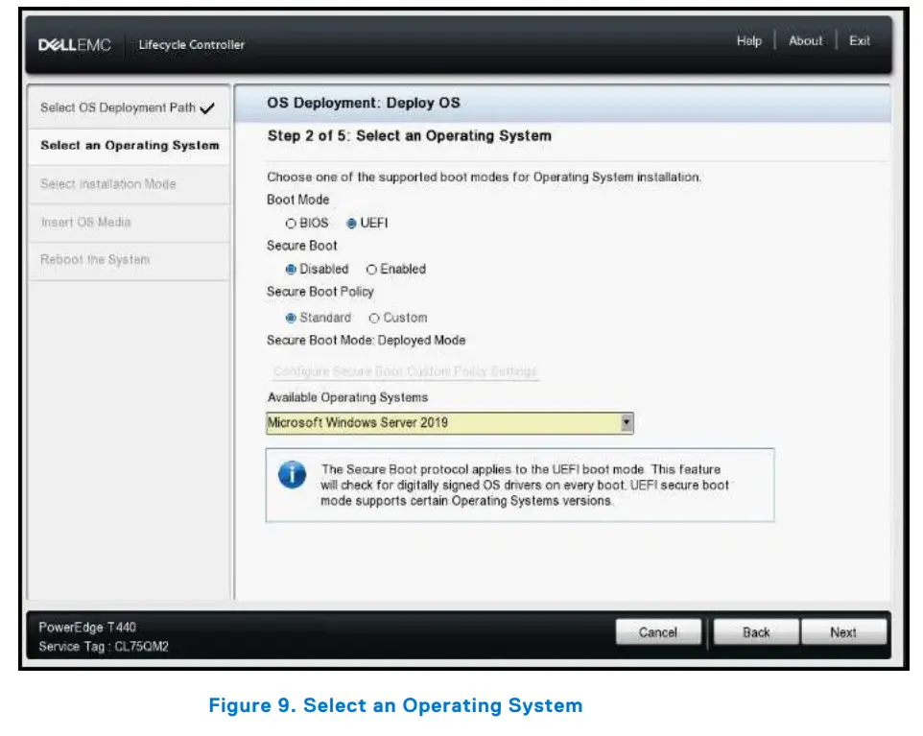Image resolution: width=923 pixels, height=736 pixels.
Task: Enable Secure Boot
Action: click(371, 270)
